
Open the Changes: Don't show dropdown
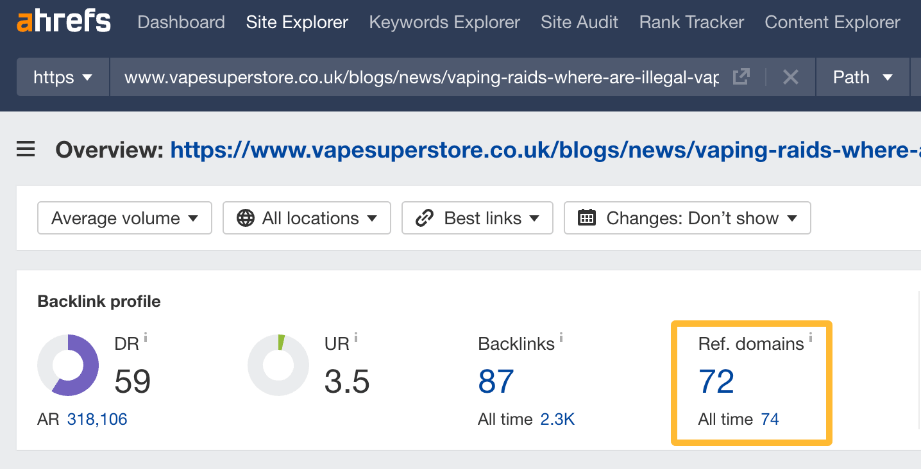coord(687,218)
